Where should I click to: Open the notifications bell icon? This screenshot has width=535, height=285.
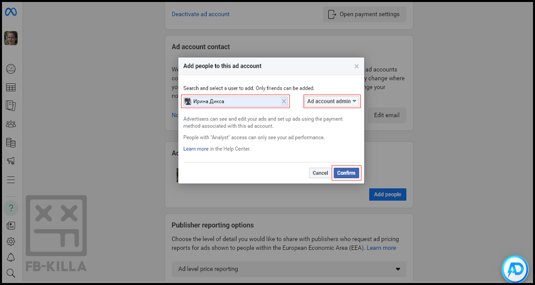coord(11,257)
